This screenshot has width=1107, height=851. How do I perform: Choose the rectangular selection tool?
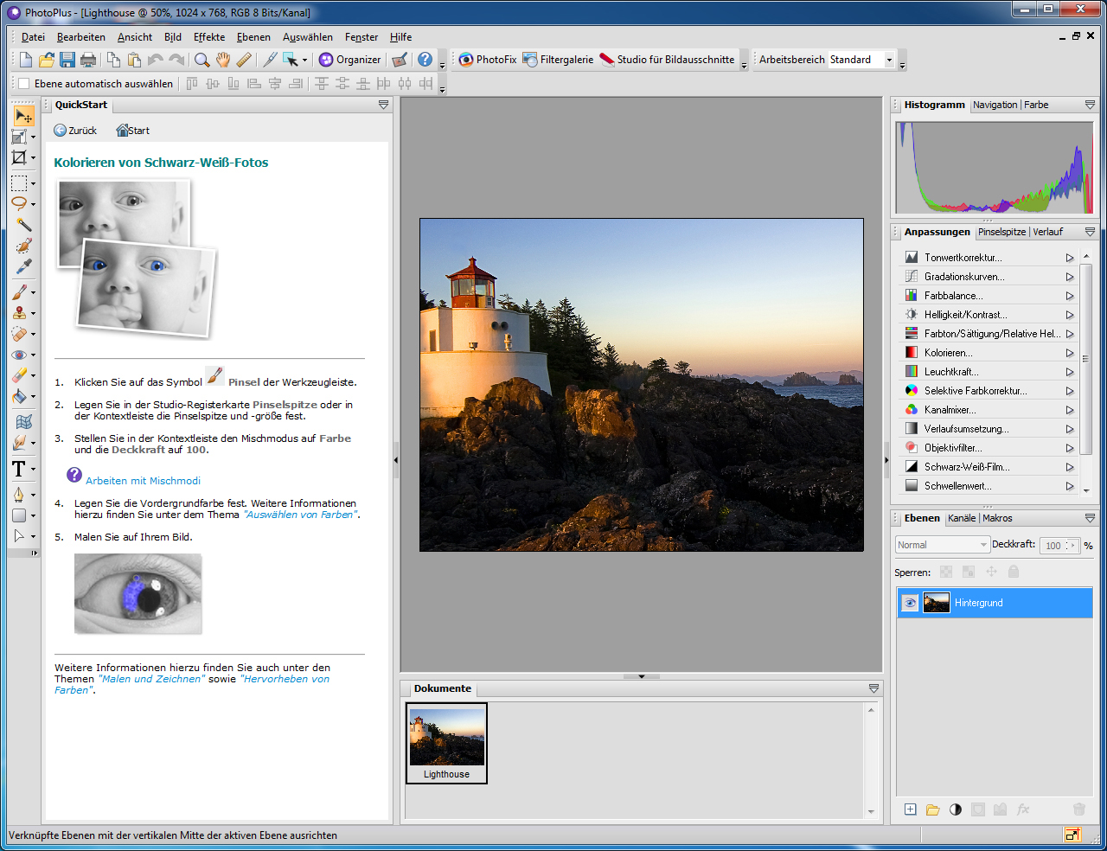(19, 183)
